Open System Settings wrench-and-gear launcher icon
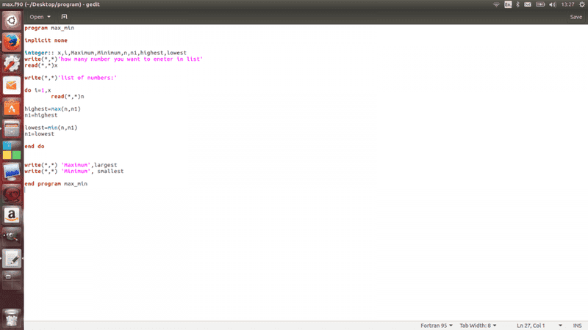 [12, 64]
